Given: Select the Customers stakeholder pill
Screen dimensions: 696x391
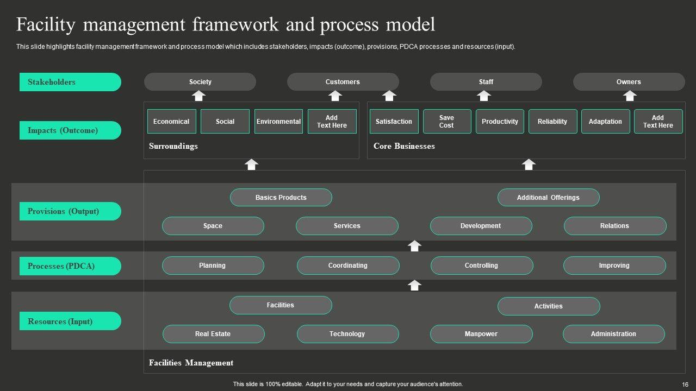Looking at the screenshot, I should tap(343, 82).
